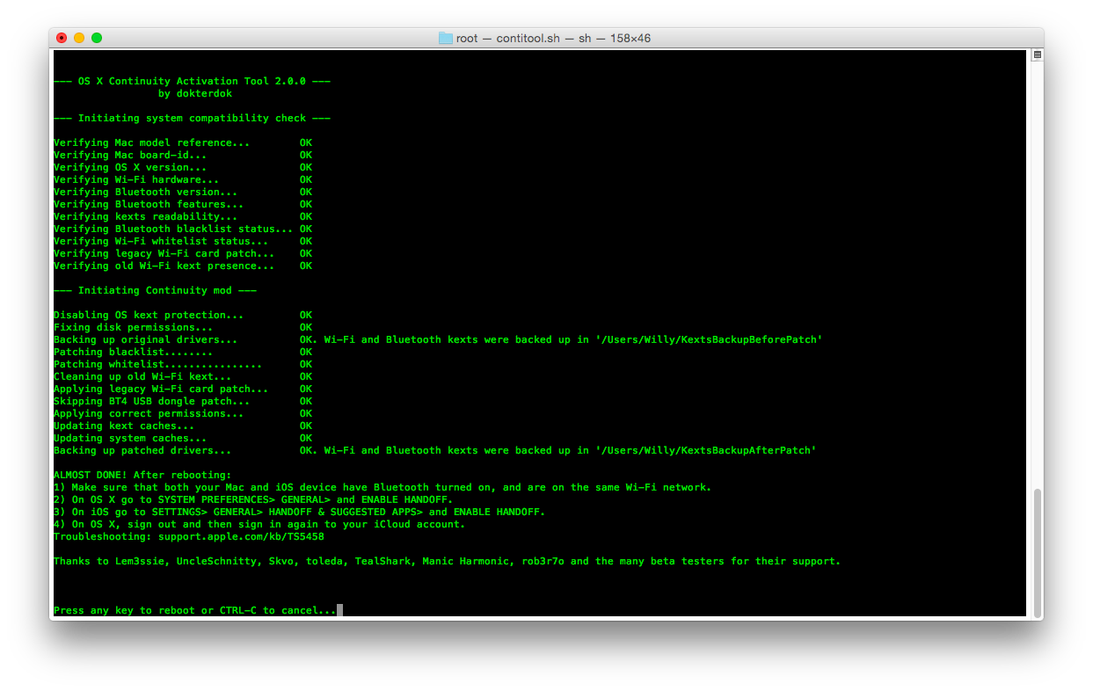Click 'Verifying Bluetooth features...' line

[x=183, y=204]
